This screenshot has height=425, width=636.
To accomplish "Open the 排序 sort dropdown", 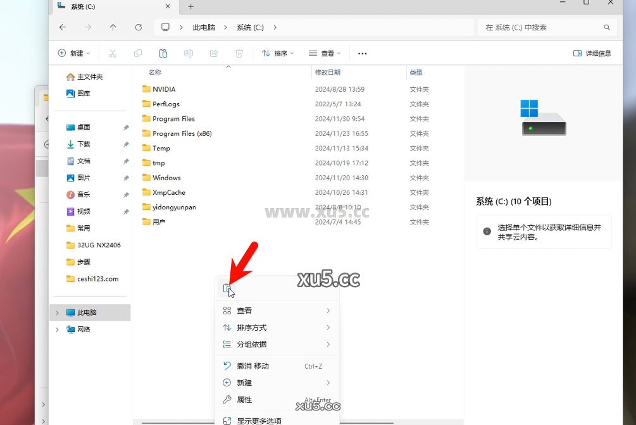I will pos(277,53).
